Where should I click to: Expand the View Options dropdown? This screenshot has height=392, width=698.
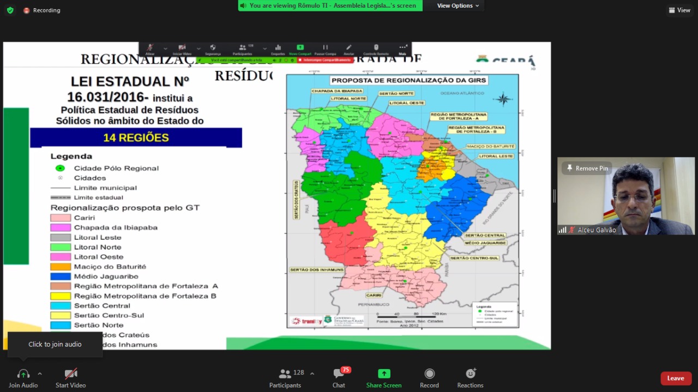point(458,5)
